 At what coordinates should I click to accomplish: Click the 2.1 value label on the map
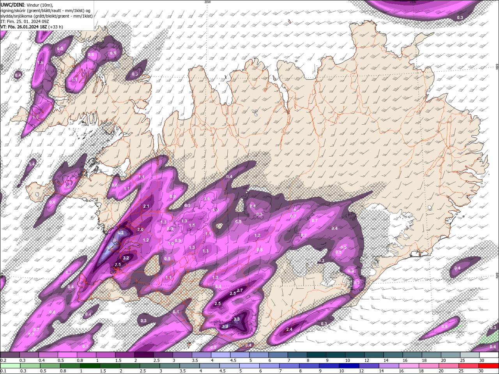pyautogui.click(x=147, y=206)
